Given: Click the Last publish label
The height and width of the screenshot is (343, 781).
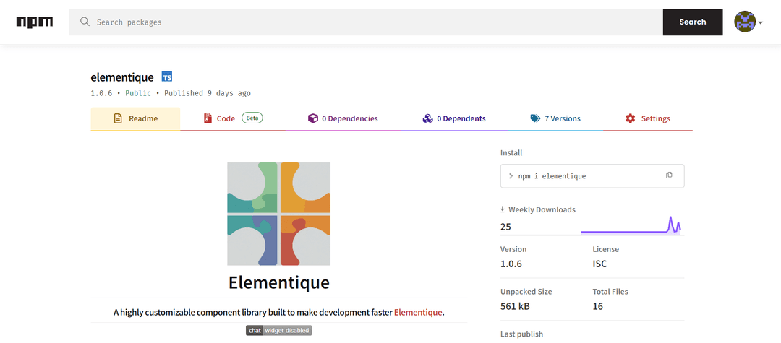Looking at the screenshot, I should (521, 334).
